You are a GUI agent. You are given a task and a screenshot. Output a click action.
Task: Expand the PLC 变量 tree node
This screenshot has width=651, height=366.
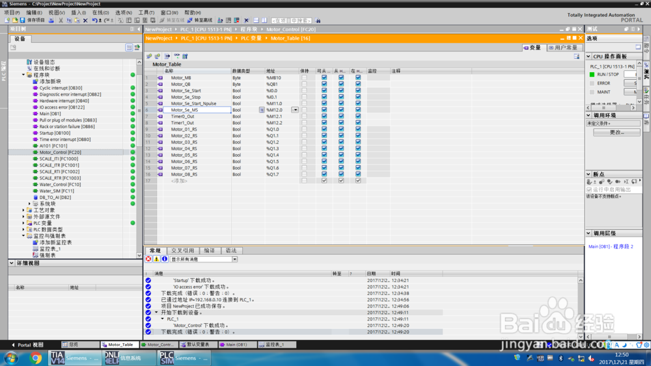[x=23, y=223]
